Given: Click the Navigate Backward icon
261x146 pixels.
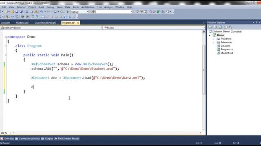Looking at the screenshot, I should click(x=56, y=12).
